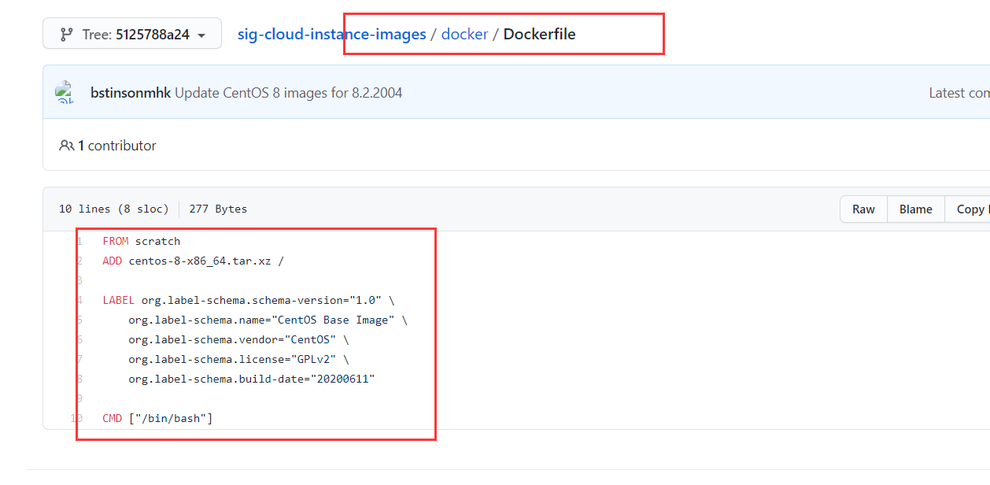990x485 pixels.
Task: Click the label-schema.license="GPLv2" line
Action: [238, 359]
